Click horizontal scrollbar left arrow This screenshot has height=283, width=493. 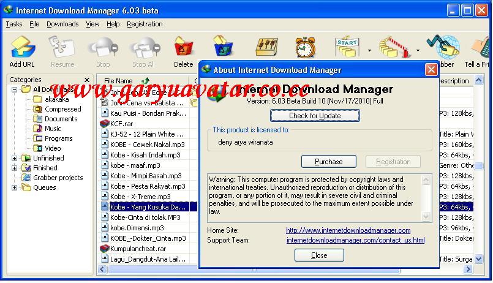[x=102, y=269]
